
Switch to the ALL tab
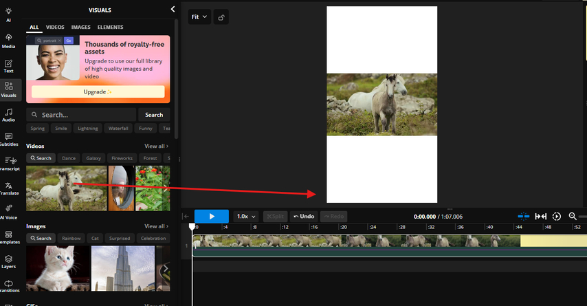(34, 28)
